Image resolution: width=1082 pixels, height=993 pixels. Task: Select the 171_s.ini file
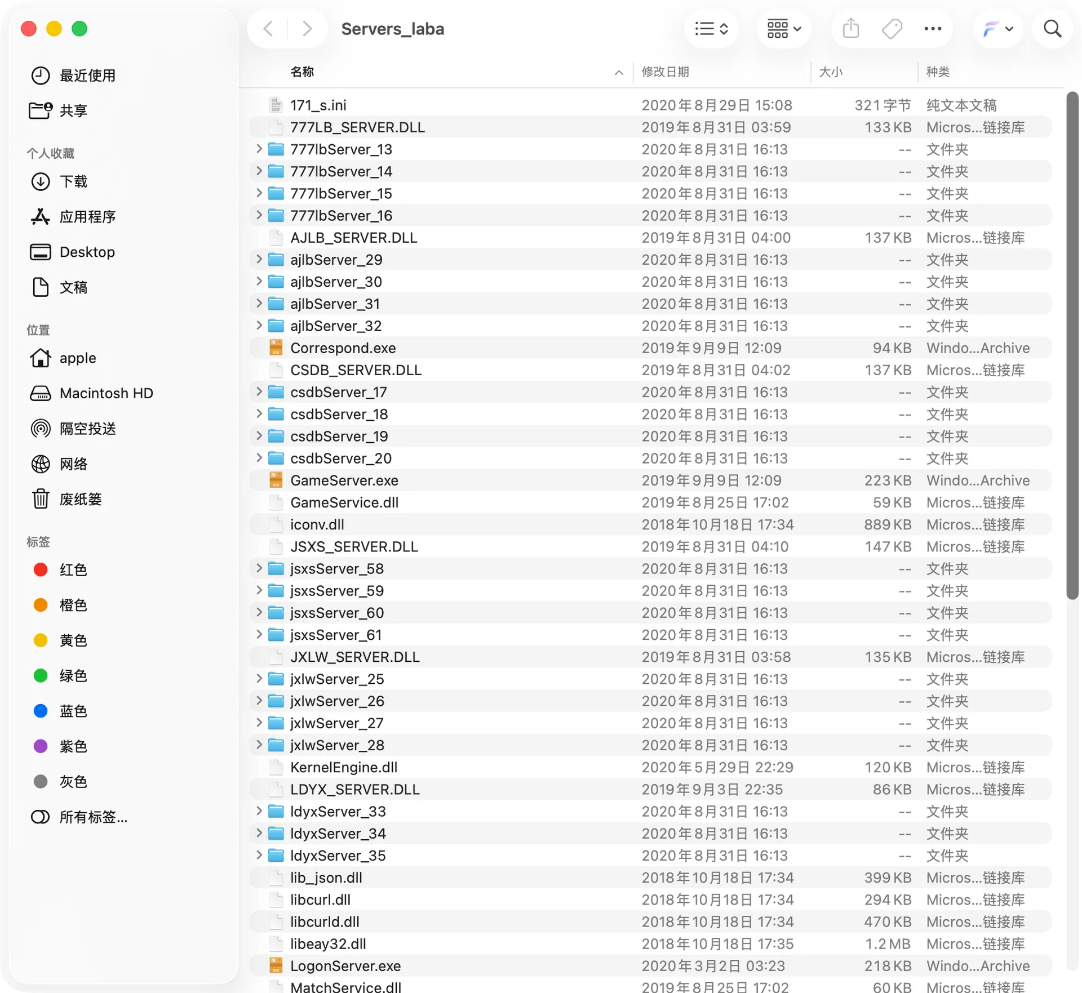tap(650, 105)
